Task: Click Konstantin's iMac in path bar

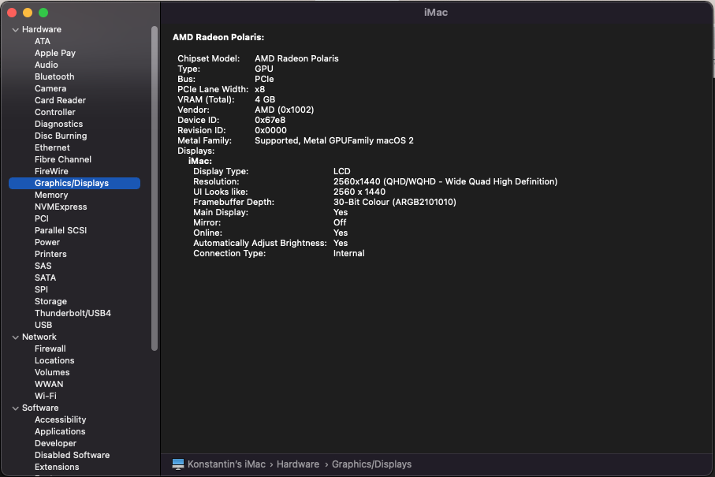Action: pyautogui.click(x=226, y=464)
